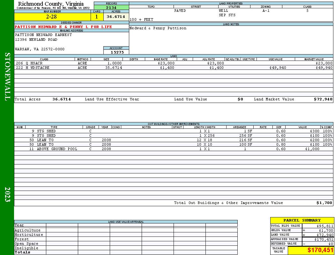Click depreciation 0.80 value
The image size is (335, 255).
[281, 144]
